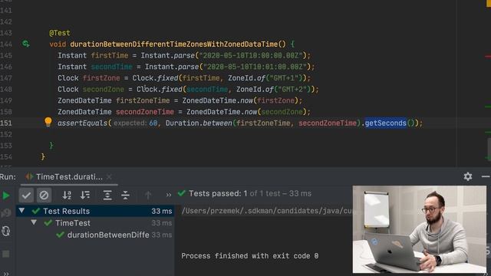Click the stop square button
491x276 pixels.
[6, 254]
